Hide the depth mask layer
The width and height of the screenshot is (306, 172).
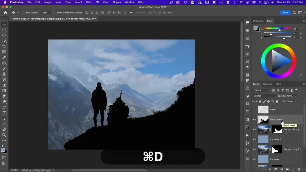coord(254,120)
